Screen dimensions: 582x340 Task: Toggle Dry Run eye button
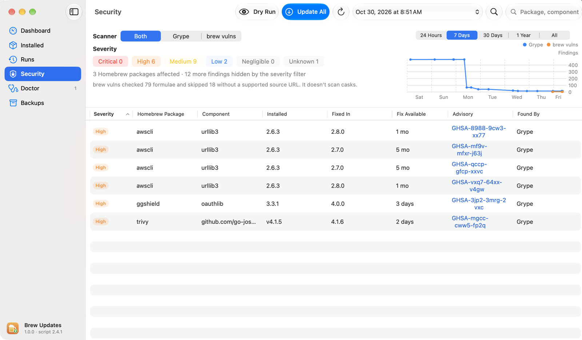point(257,12)
